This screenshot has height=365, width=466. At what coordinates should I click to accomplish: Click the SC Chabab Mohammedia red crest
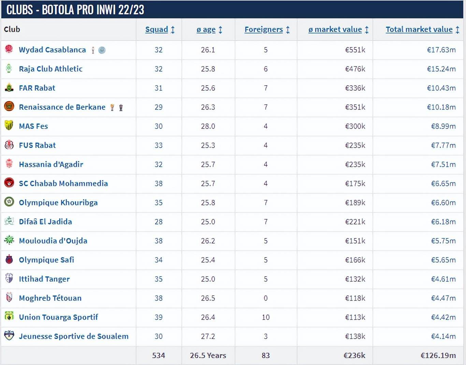point(9,183)
